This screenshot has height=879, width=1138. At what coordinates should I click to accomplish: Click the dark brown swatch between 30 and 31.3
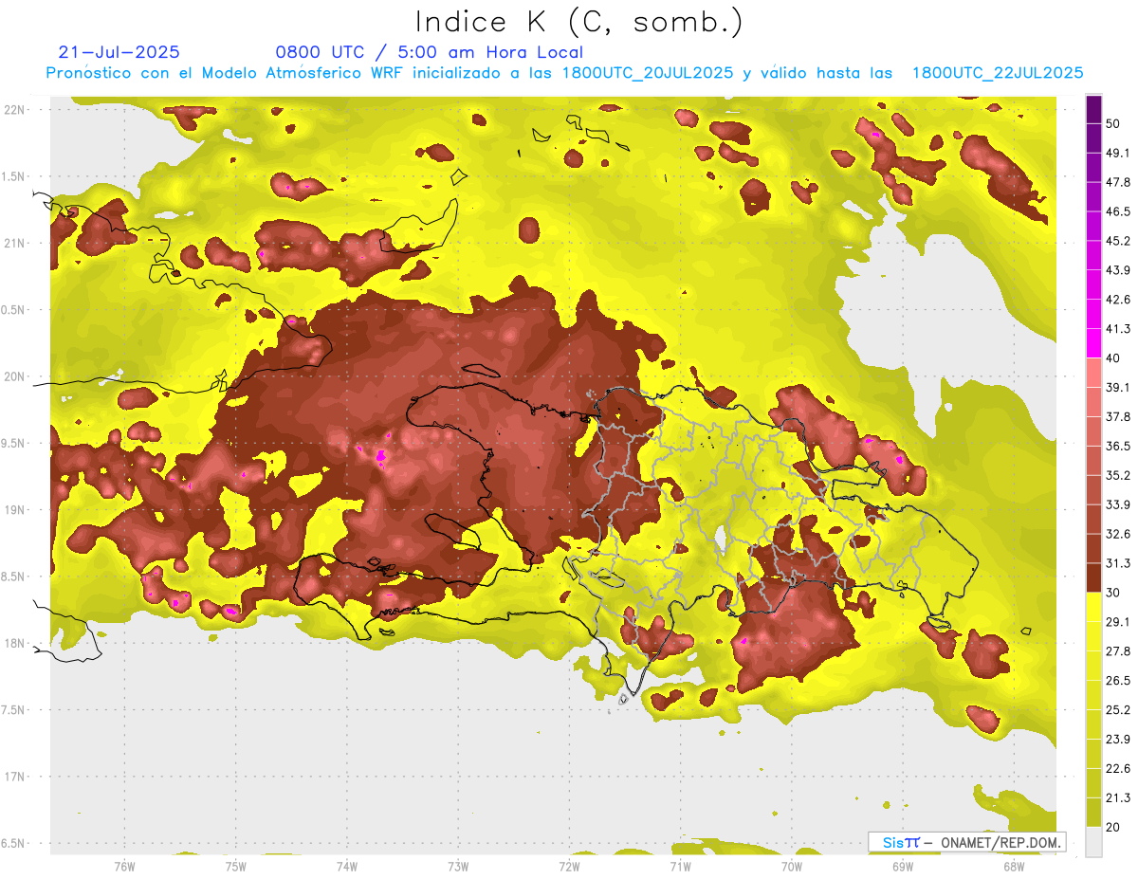click(x=1093, y=577)
